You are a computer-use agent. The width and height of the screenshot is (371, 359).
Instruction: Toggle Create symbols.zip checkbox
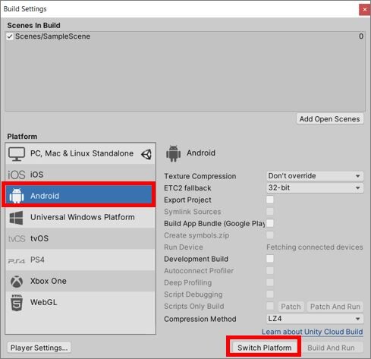270,235
